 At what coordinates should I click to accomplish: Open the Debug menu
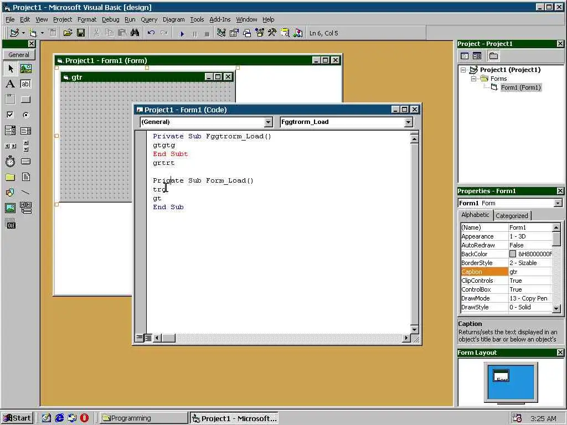[110, 19]
